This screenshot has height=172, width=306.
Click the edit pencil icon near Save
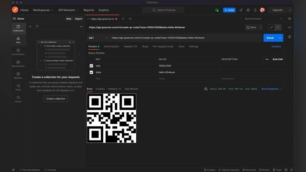tap(271, 28)
